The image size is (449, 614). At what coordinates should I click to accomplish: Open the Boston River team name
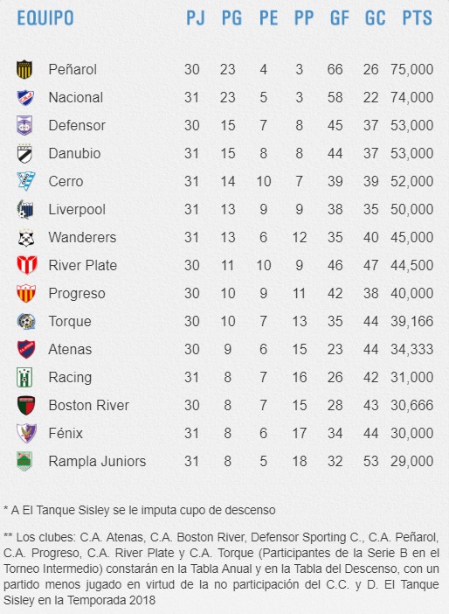pos(89,405)
